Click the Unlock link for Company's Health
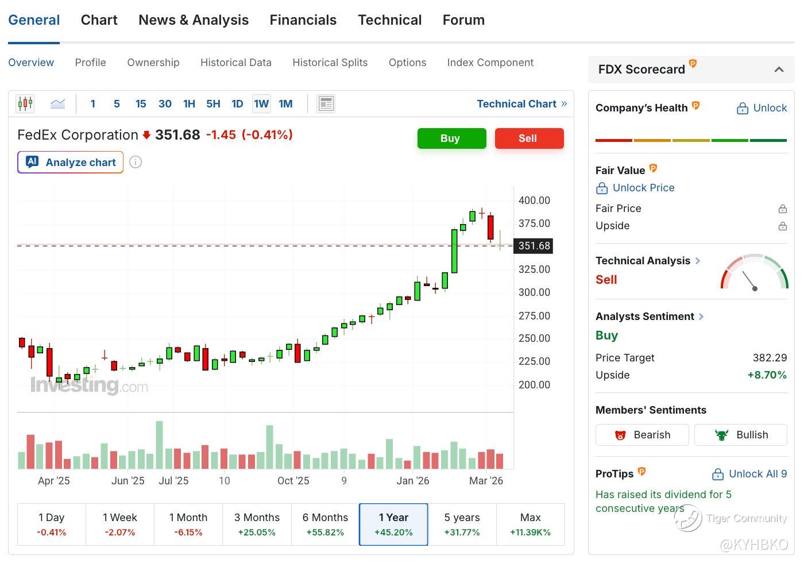Viewport: 804px width, 563px height. click(770, 108)
